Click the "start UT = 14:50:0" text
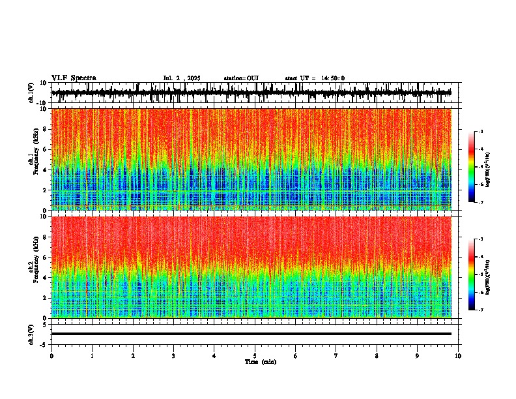The width and height of the screenshot is (516, 399). tap(315, 78)
